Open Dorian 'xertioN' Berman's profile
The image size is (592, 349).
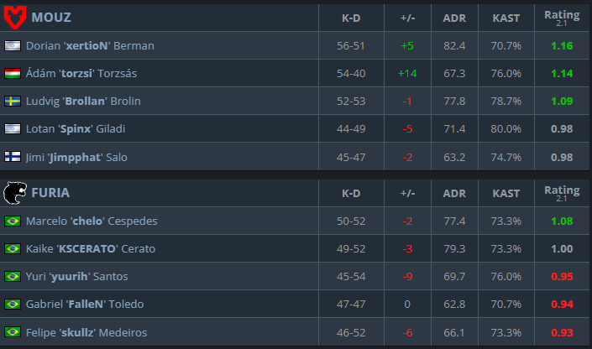[90, 45]
